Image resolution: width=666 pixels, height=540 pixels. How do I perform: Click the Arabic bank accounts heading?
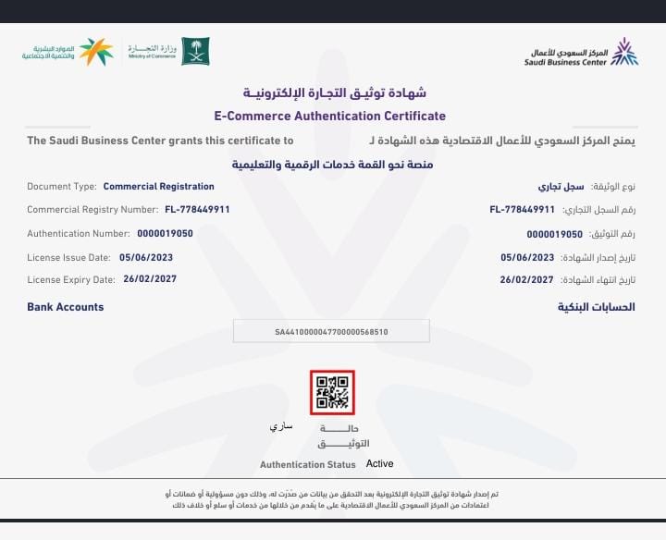(x=596, y=307)
